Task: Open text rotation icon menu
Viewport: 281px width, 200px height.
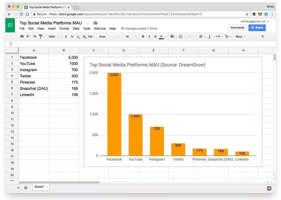Action: pyautogui.click(x=227, y=37)
